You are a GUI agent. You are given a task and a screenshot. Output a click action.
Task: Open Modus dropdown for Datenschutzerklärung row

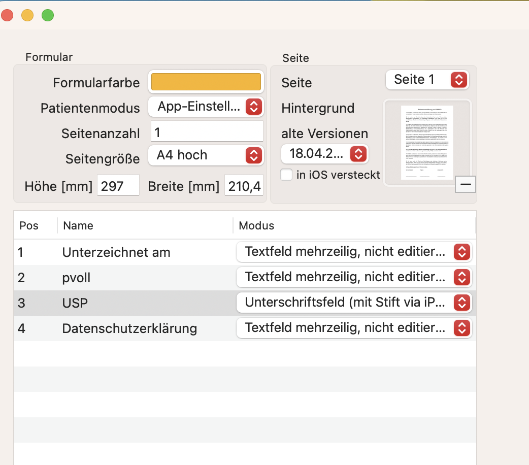(354, 328)
